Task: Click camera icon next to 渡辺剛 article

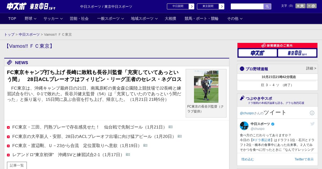Action: (x=145, y=145)
